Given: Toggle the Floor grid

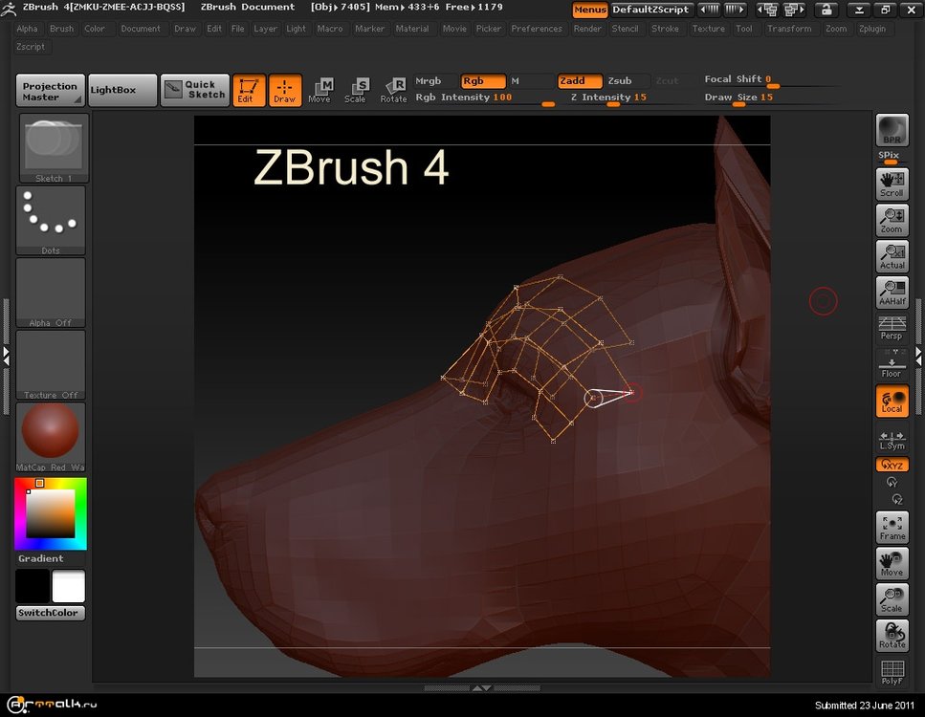Looking at the screenshot, I should point(892,364).
